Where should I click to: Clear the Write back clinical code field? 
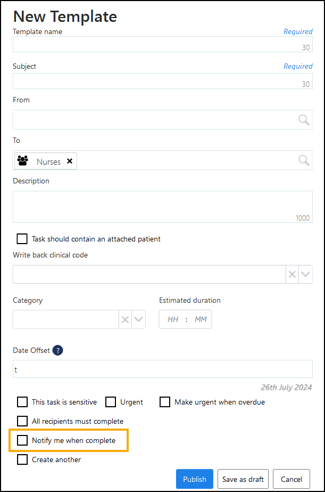pos(292,275)
